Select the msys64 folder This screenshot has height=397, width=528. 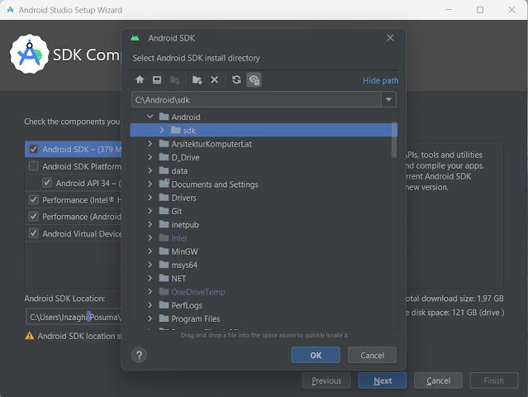tap(184, 265)
